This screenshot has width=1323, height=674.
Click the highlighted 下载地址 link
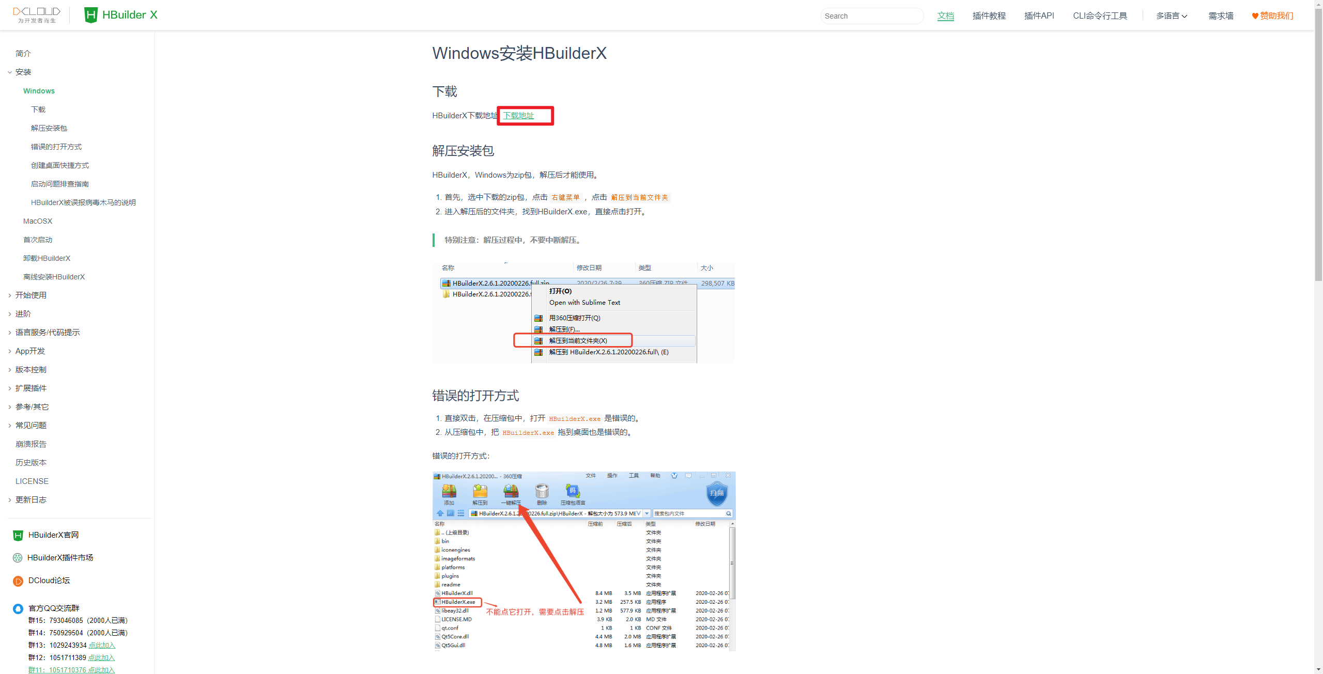tap(518, 116)
